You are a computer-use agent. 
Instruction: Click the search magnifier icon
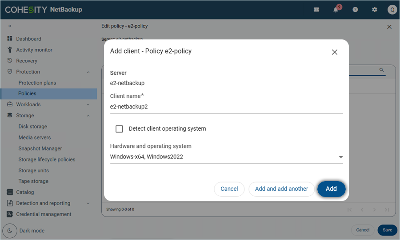click(381, 70)
